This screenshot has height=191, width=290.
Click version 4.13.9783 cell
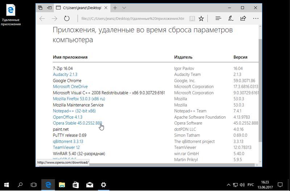click(x=241, y=117)
